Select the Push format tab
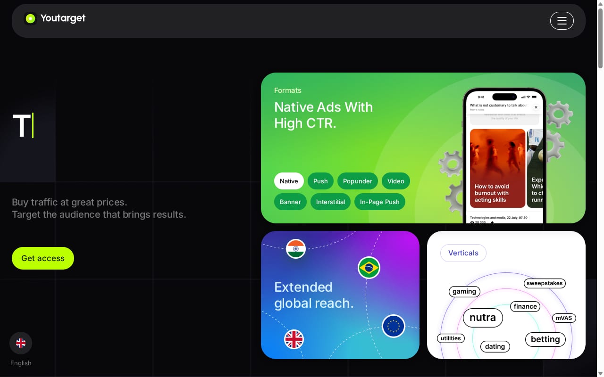Image resolution: width=604 pixels, height=377 pixels. coord(320,181)
